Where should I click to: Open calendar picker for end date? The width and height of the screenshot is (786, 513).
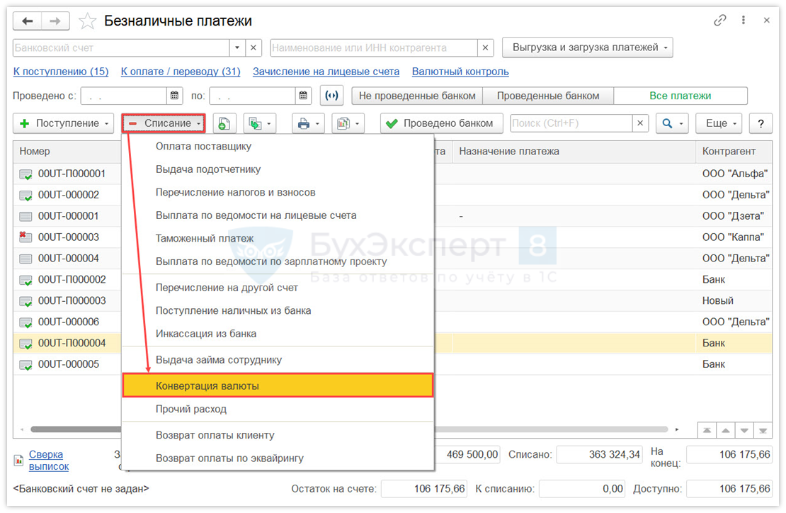tap(304, 96)
